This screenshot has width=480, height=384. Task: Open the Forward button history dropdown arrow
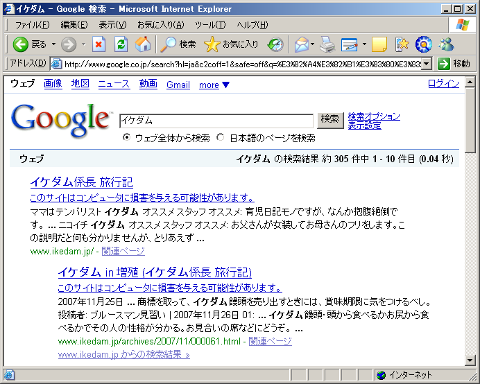click(x=83, y=44)
